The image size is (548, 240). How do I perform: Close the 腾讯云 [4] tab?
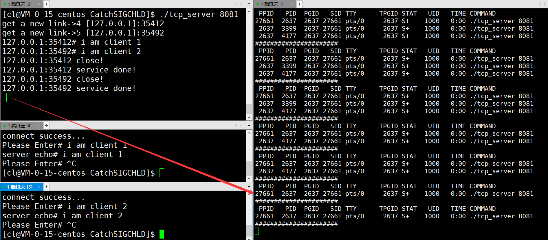pos(39,126)
